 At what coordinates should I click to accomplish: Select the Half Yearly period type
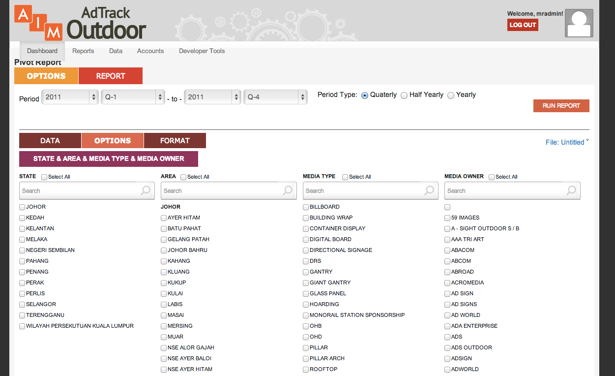tap(404, 95)
